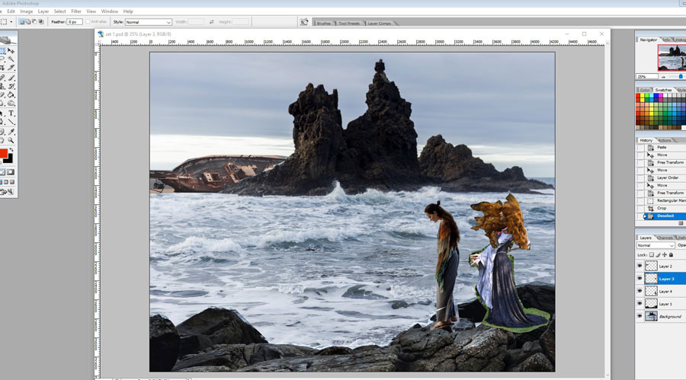Select Deselect state in History
This screenshot has width=686, height=380.
click(664, 216)
